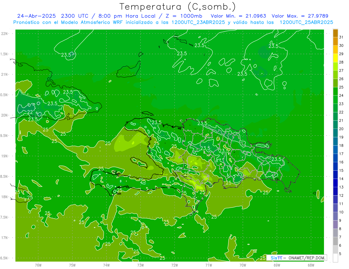Click the Valor Min. = 21.0963 value
349x269 pixels.
238,16
